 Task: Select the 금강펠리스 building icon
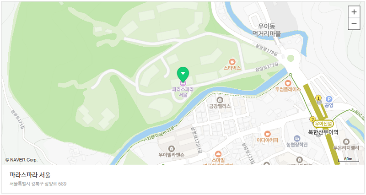[220, 100]
